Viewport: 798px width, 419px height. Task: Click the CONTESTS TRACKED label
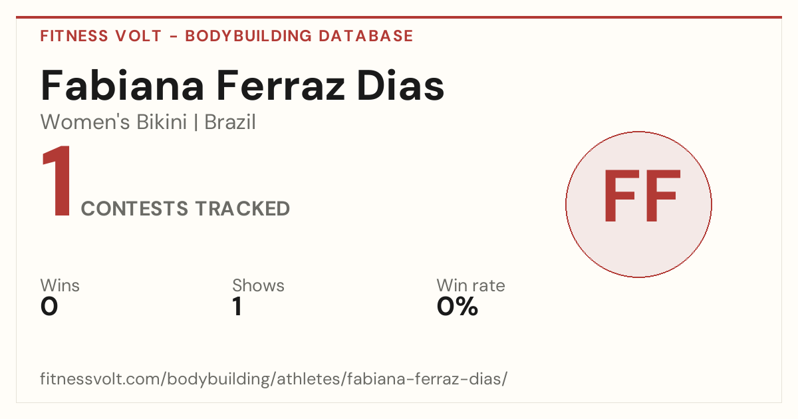186,209
